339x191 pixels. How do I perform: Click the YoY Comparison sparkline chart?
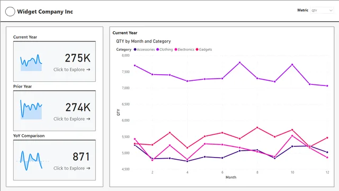(32, 160)
